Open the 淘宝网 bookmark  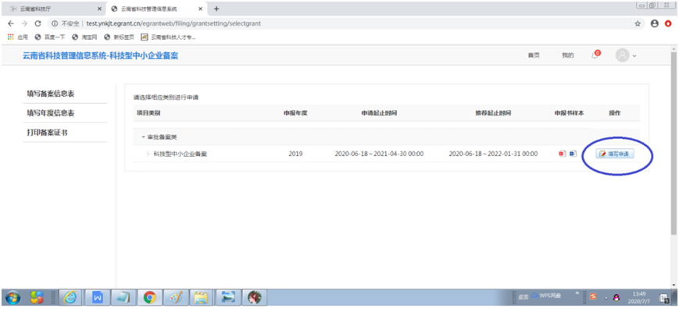[84, 37]
